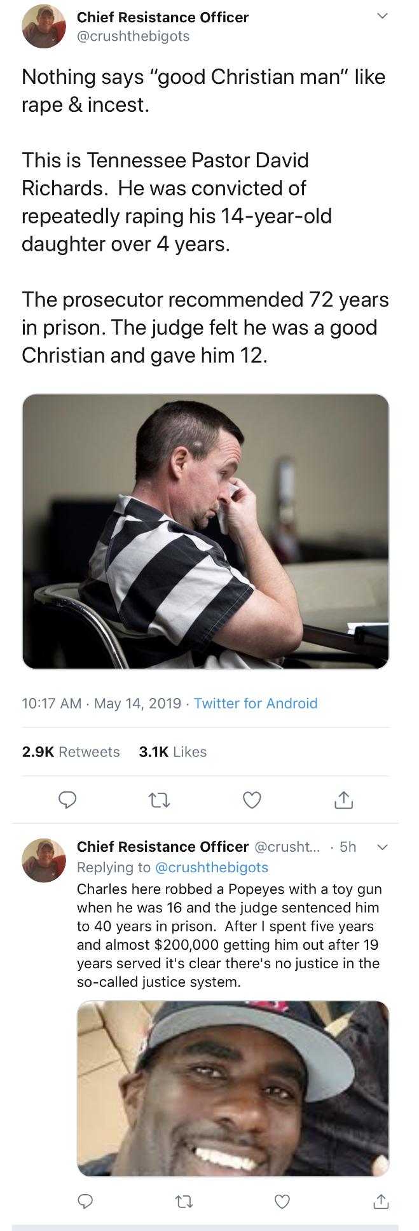Viewport: 419px width, 1231px height.
Task: Open the @crushthebigots handle under the author name
Action: tap(133, 36)
